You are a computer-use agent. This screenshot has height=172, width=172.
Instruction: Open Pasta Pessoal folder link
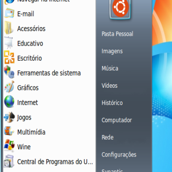click(x=117, y=34)
